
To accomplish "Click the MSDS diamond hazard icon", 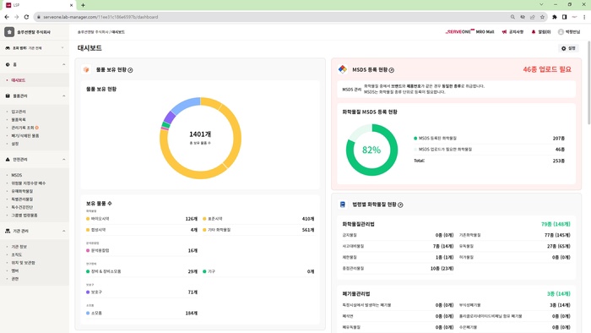I will click(x=343, y=69).
